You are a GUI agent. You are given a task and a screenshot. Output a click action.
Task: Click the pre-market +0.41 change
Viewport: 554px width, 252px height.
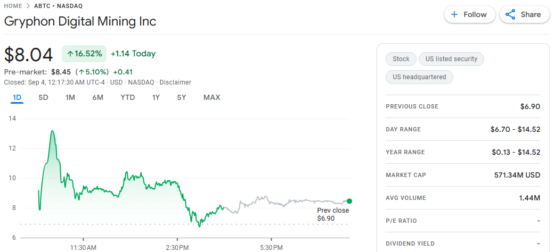click(x=123, y=72)
